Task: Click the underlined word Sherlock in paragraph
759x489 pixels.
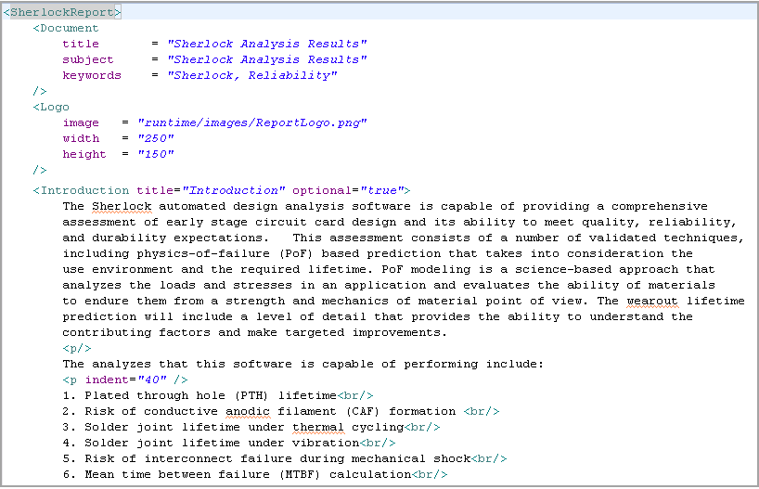Action: click(x=122, y=207)
